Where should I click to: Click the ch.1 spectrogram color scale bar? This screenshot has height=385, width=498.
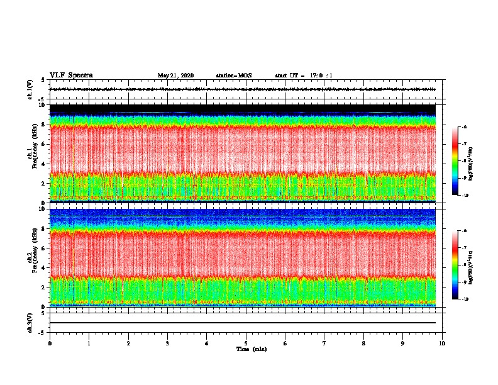(x=455, y=161)
